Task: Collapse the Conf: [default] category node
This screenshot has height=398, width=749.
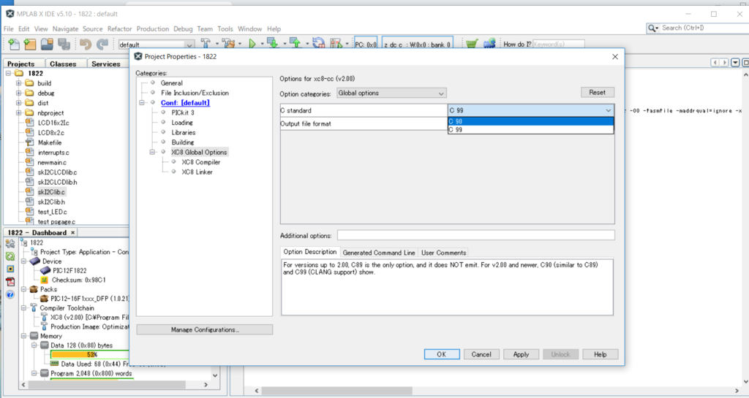Action: pos(142,102)
